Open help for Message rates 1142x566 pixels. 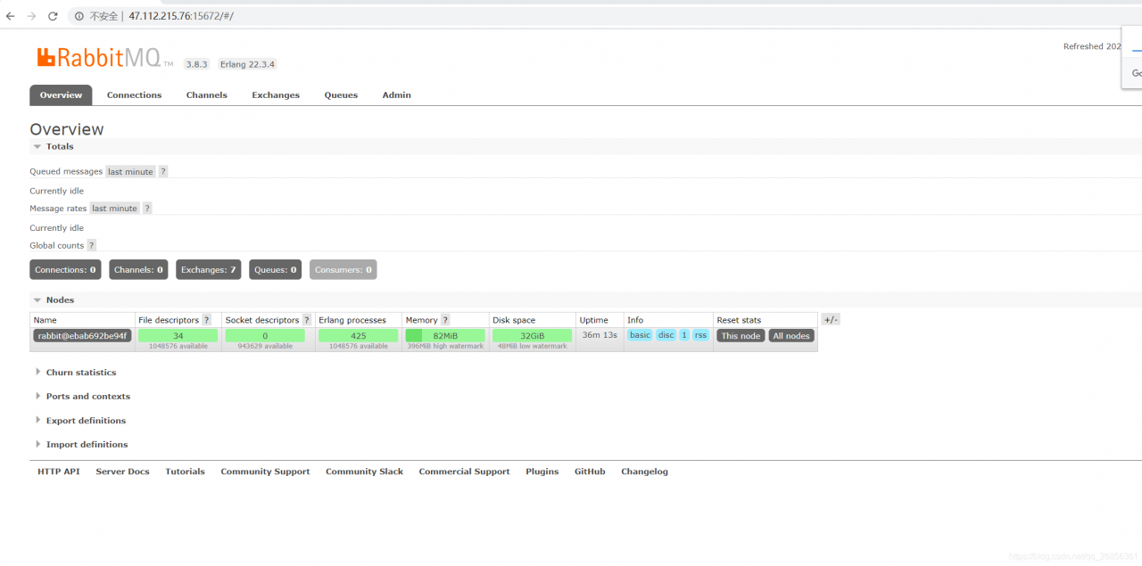tap(147, 208)
